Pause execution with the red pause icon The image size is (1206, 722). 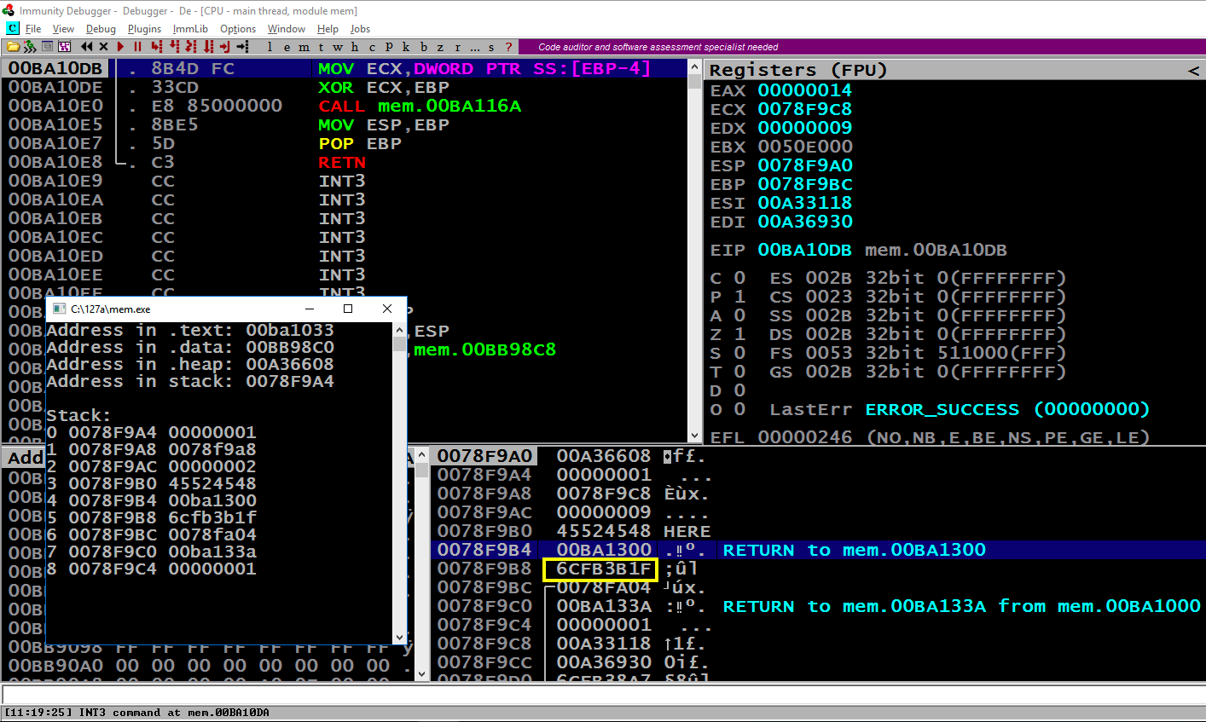pos(137,46)
